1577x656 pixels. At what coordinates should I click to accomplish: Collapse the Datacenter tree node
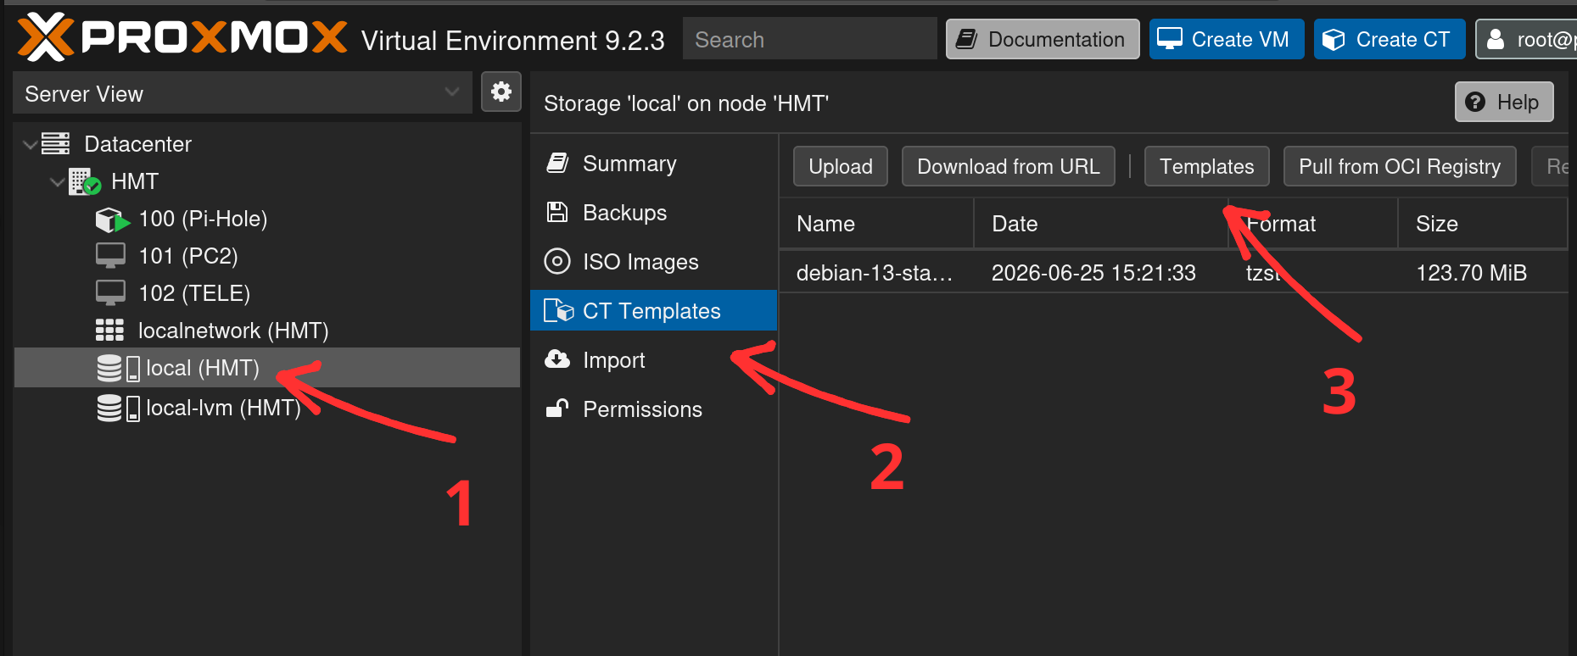(x=30, y=144)
